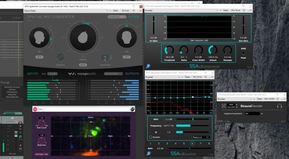This screenshot has height=159, width=289.
Task: Toggle the FILTER label in Spatial Mic Converter
Action: tap(134, 17)
